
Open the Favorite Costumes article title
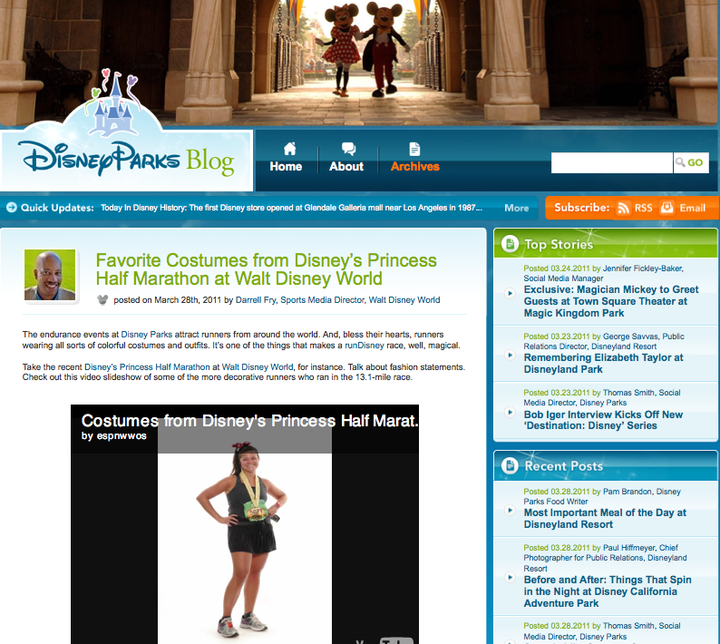(x=266, y=269)
